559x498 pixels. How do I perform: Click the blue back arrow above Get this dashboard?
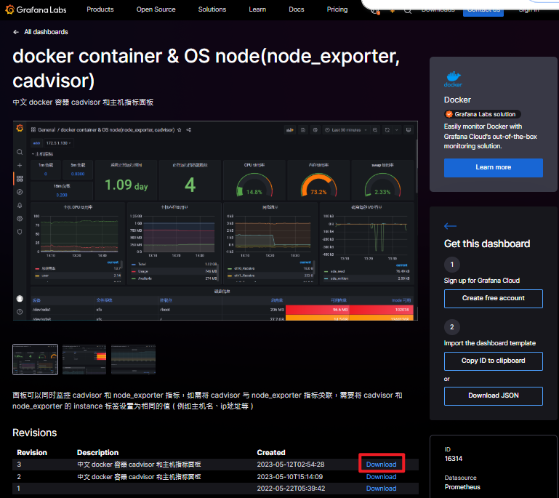point(450,226)
